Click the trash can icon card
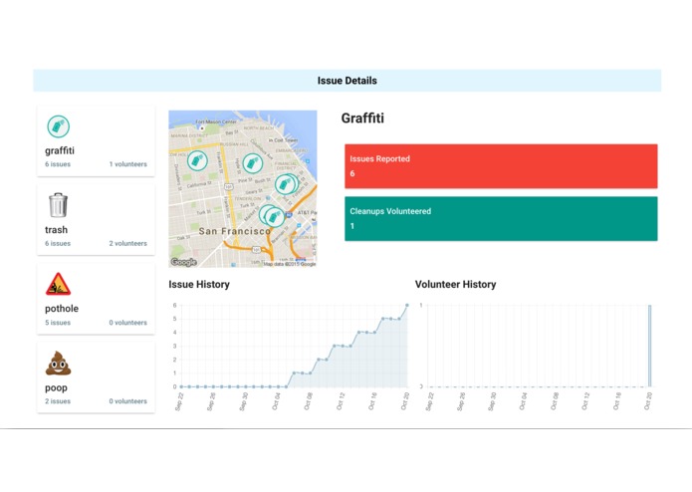The height and width of the screenshot is (492, 692). [58, 205]
